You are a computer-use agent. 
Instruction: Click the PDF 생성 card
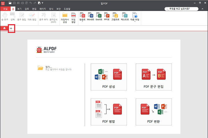click(x=109, y=77)
